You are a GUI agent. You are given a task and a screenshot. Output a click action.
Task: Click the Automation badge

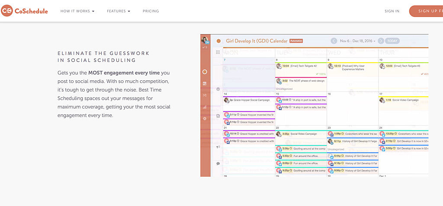click(x=296, y=41)
